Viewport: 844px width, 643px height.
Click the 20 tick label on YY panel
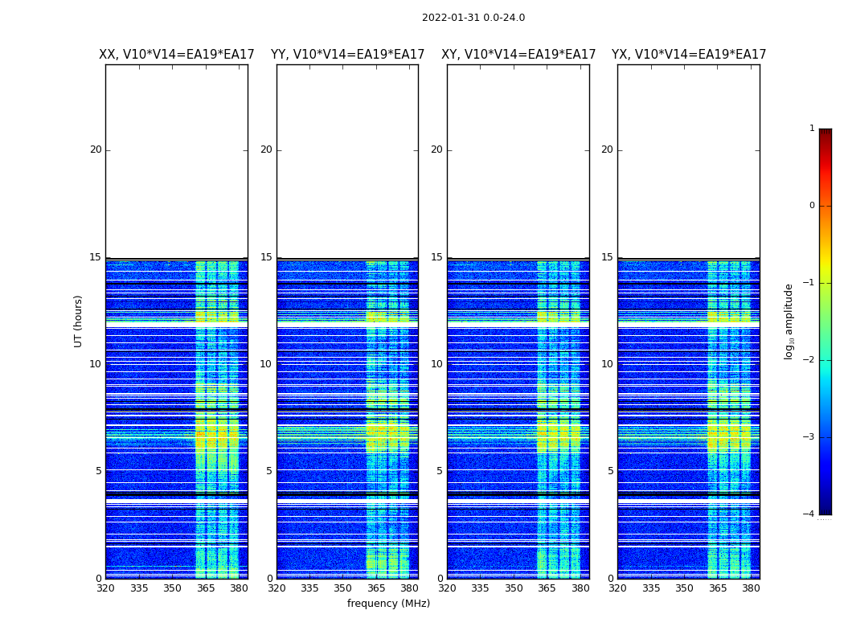tap(266, 149)
